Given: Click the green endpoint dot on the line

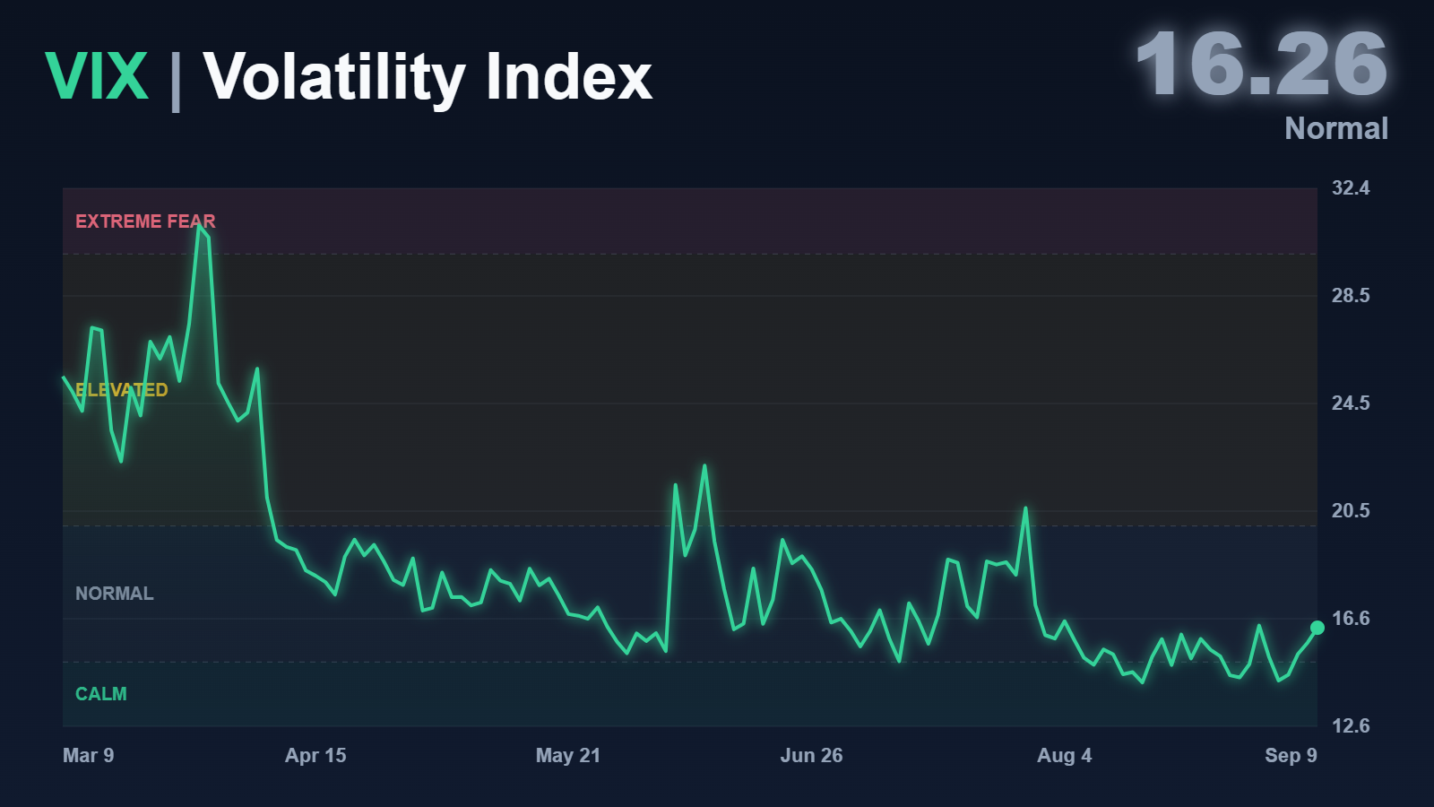Looking at the screenshot, I should coord(1317,628).
